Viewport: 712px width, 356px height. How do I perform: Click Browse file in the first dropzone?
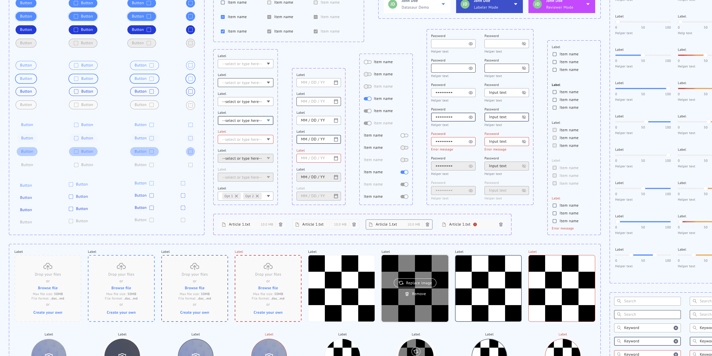tap(48, 288)
